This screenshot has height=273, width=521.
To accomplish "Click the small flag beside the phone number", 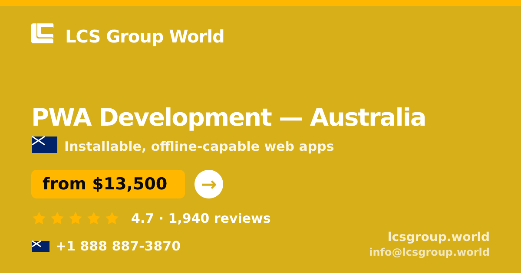I will point(41,247).
